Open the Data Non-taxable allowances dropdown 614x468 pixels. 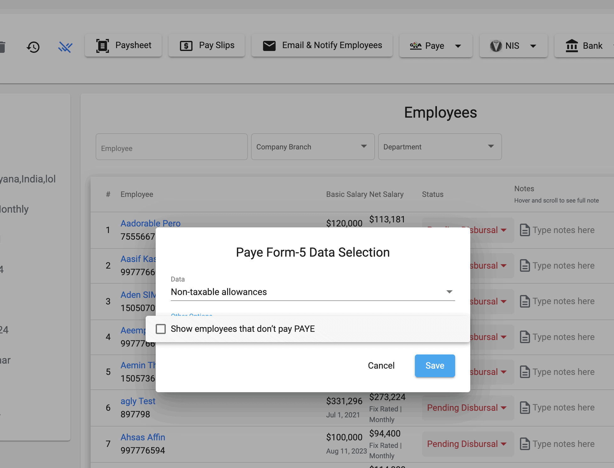313,292
